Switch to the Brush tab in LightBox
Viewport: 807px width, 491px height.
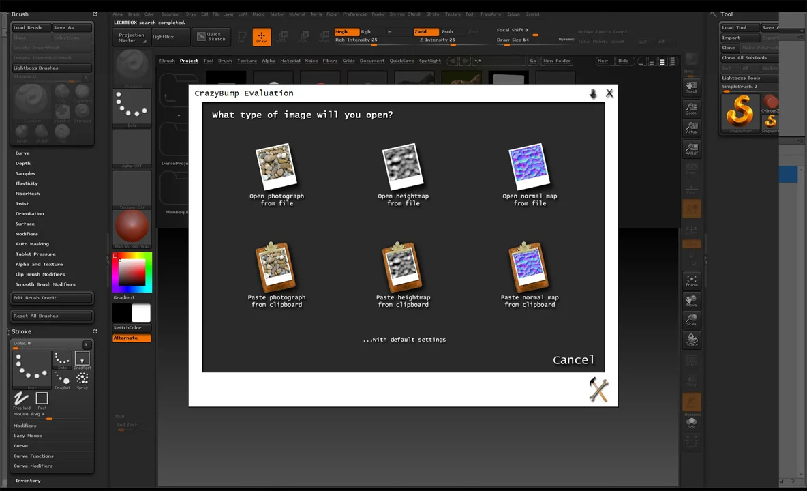(x=225, y=61)
